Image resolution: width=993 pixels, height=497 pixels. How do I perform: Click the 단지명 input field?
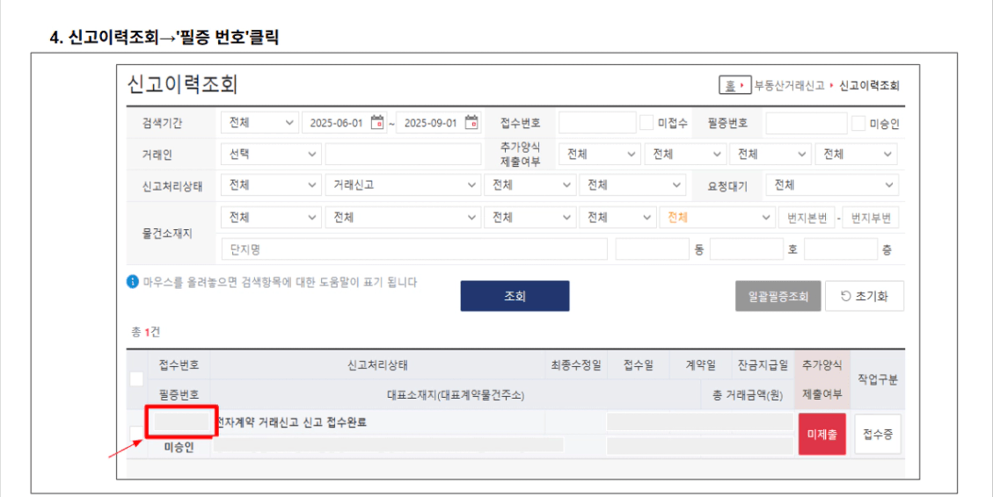[x=413, y=249]
